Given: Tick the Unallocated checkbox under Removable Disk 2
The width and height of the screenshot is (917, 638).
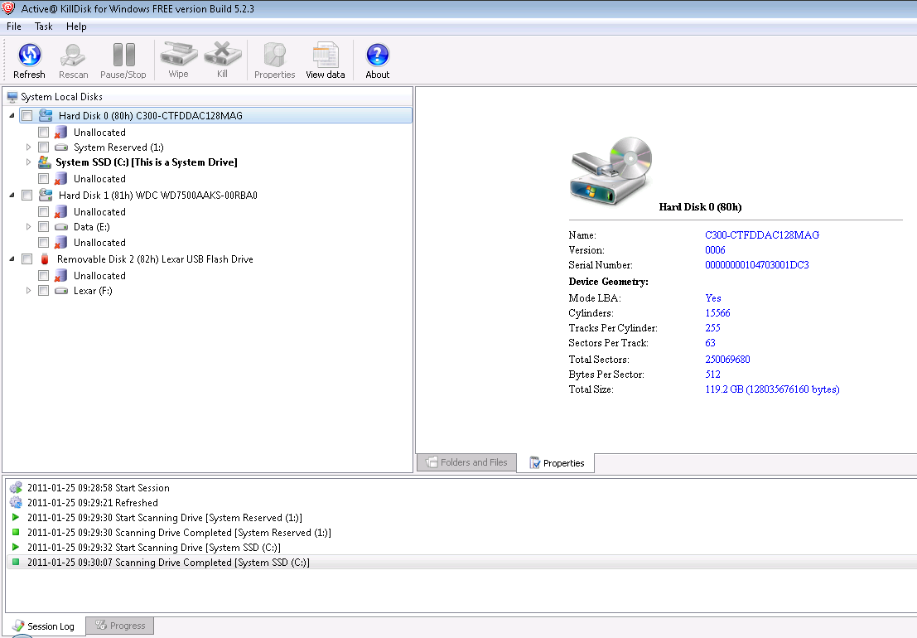Looking at the screenshot, I should click(43, 275).
